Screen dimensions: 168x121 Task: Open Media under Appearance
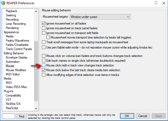click(x=9, y=36)
